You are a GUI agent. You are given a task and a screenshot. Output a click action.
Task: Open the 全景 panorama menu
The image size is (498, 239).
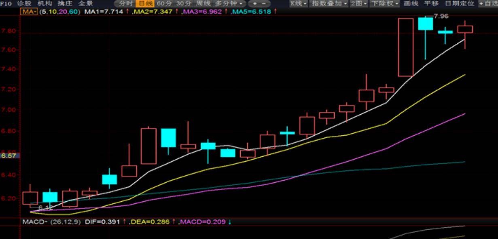pos(85,3)
